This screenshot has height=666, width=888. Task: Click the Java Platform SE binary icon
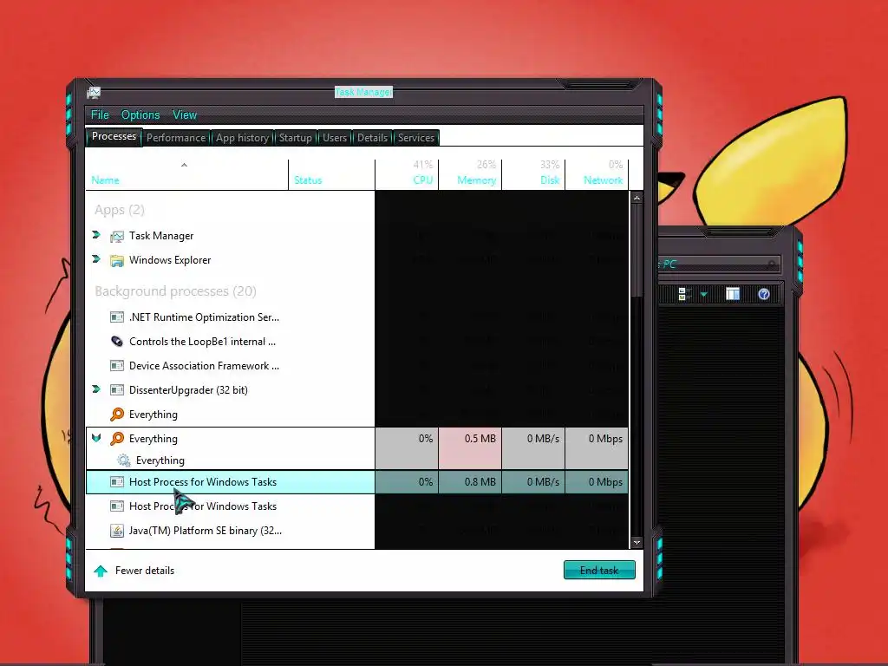(117, 531)
